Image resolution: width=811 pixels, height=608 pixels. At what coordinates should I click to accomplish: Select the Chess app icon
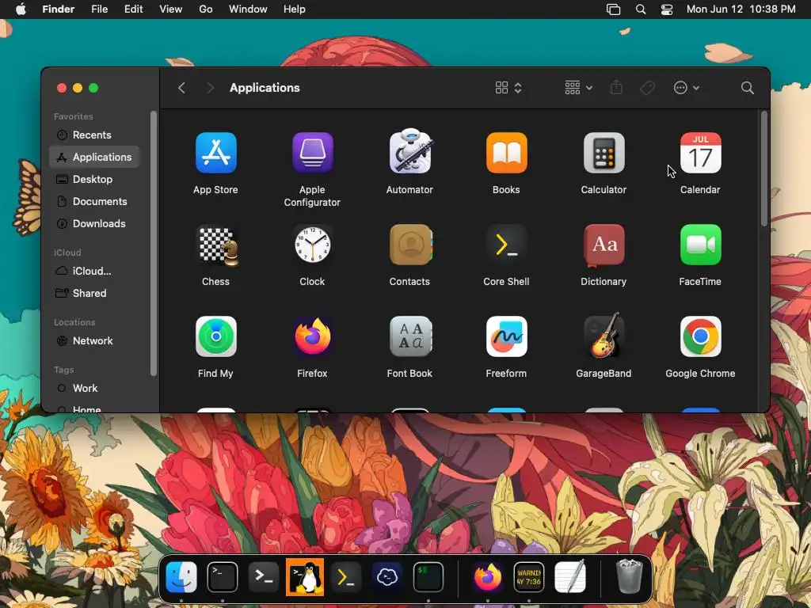pos(219,245)
